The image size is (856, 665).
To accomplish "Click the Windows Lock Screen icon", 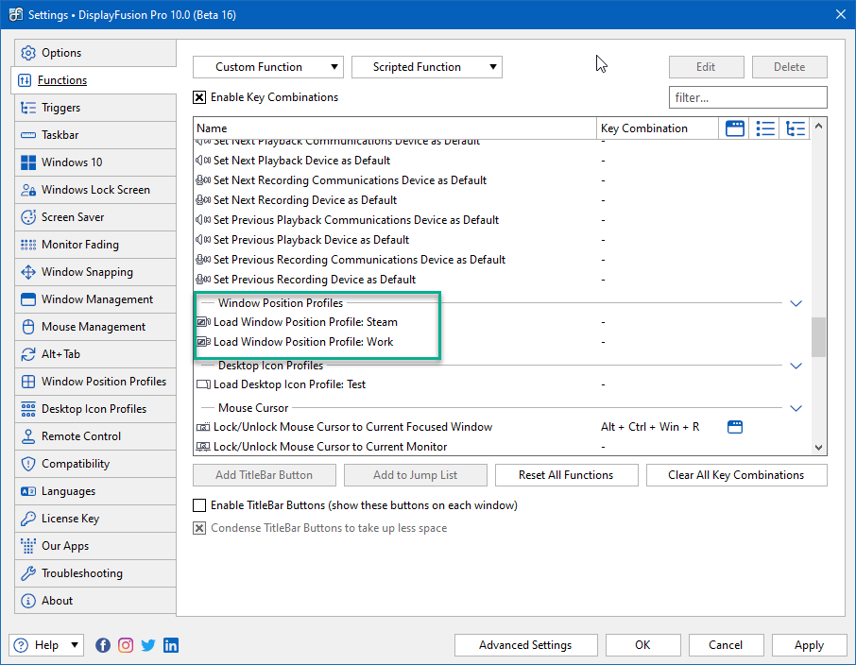I will click(28, 190).
